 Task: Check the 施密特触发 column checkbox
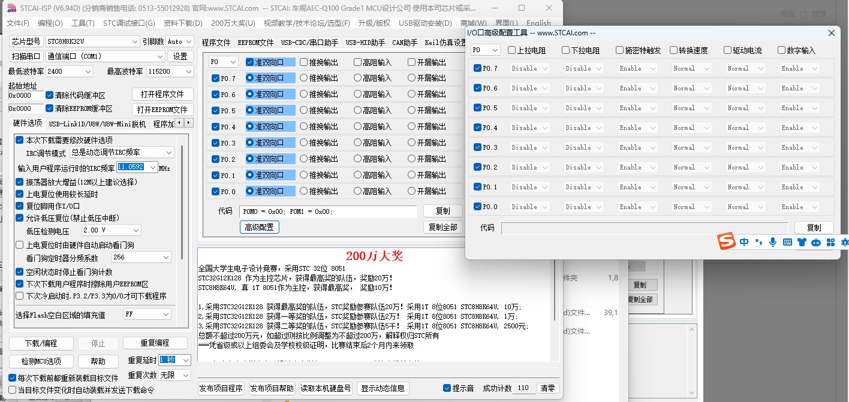(620, 50)
